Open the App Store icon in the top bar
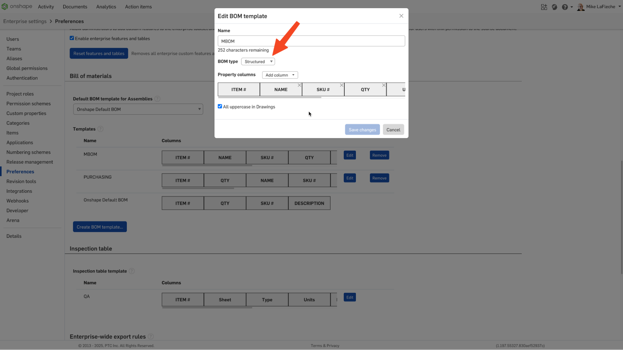This screenshot has height=350, width=623. [x=544, y=7]
